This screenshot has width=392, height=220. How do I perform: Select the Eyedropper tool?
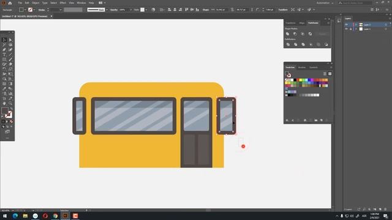tap(4, 89)
